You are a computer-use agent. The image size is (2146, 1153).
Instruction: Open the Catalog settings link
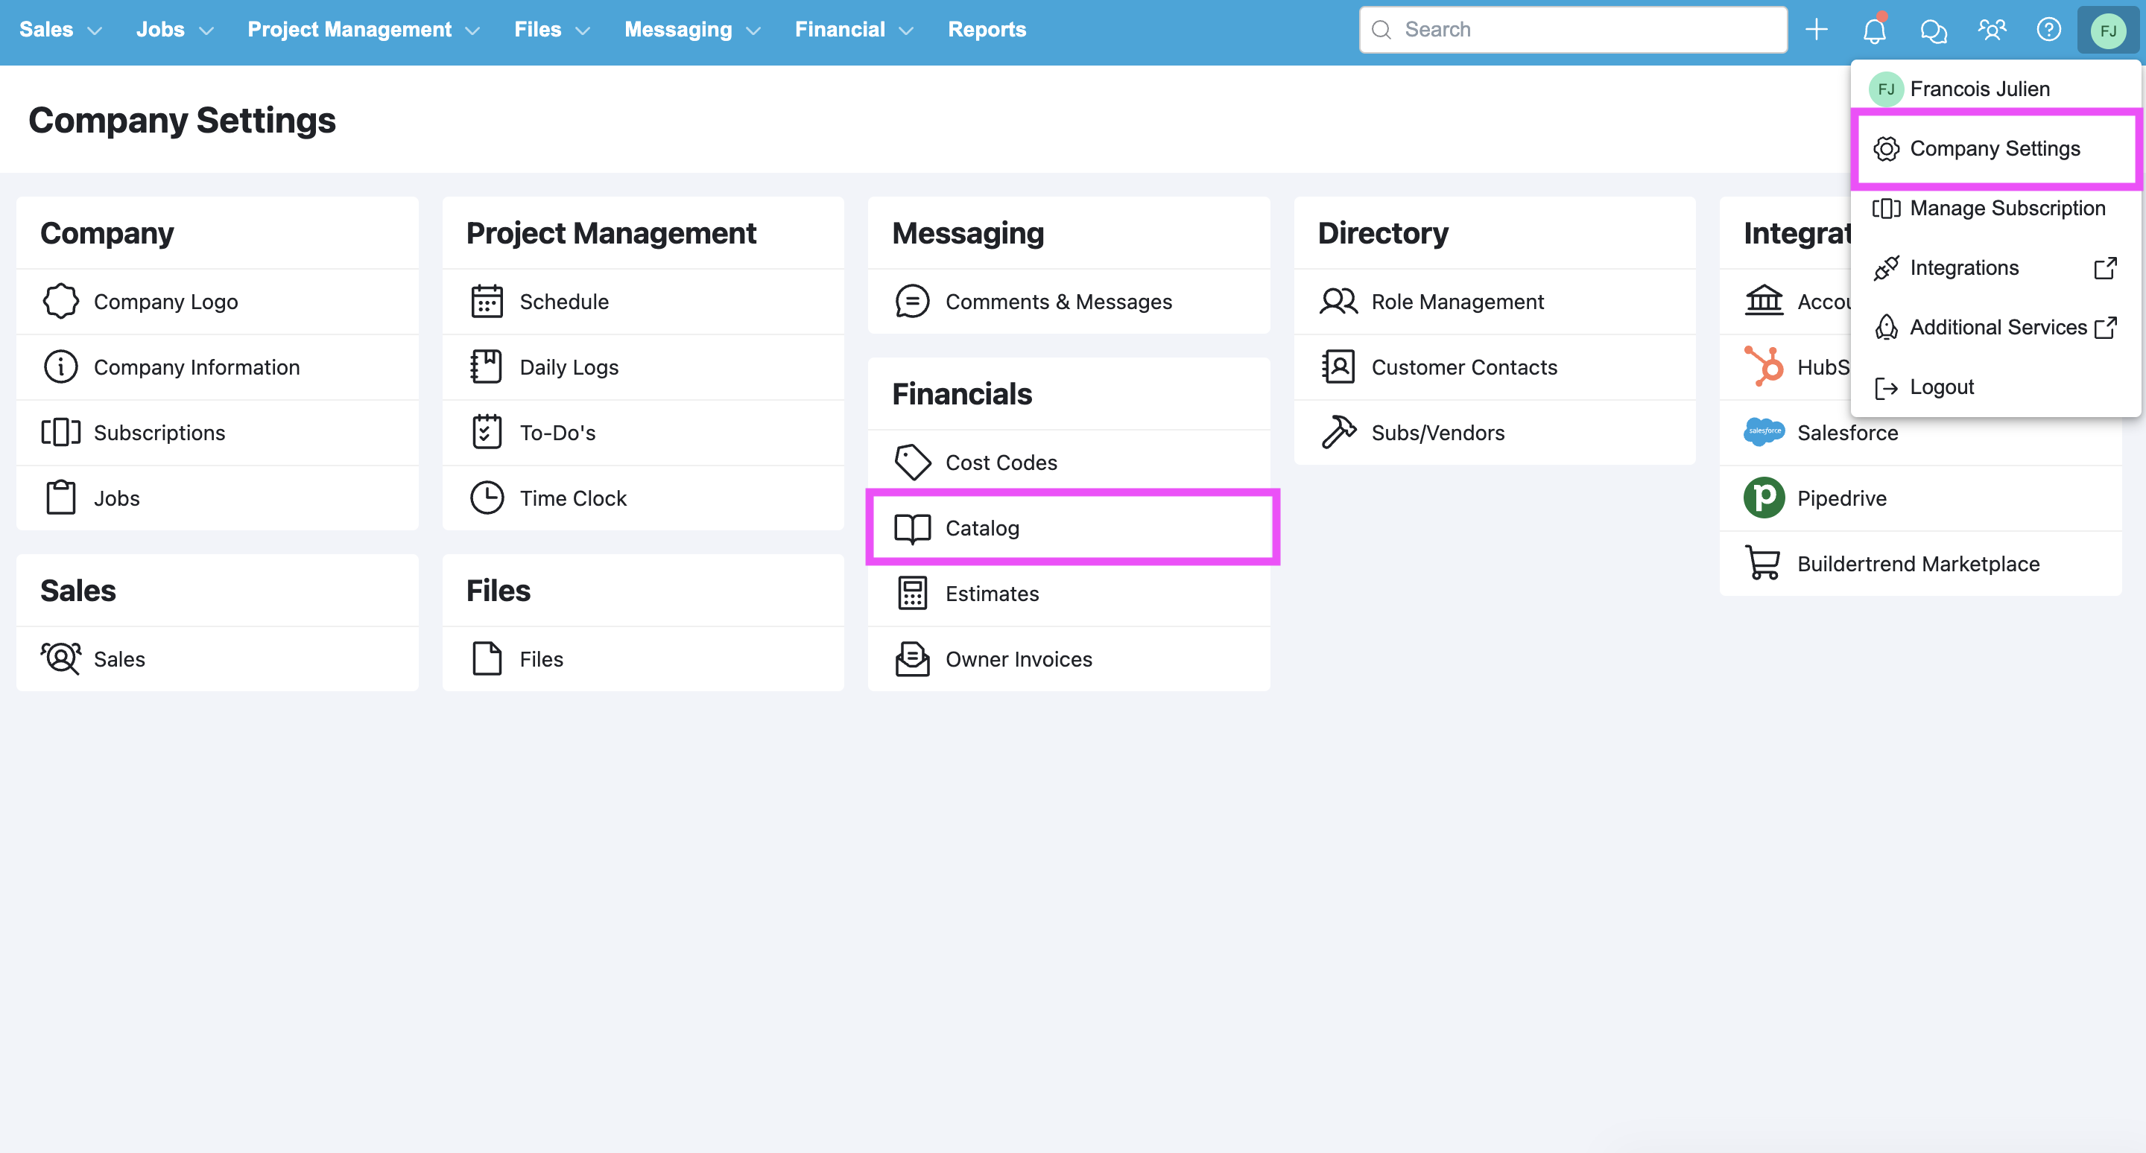[x=982, y=528]
